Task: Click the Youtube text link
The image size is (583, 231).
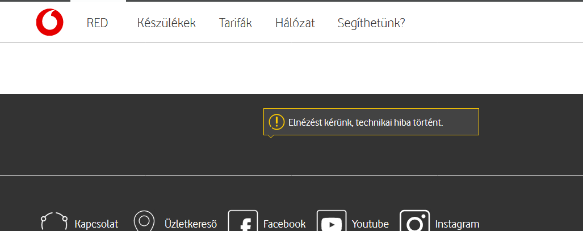Action: click(x=370, y=224)
